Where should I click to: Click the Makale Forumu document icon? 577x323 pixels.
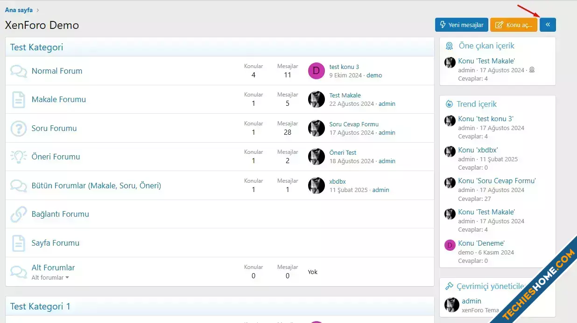[x=18, y=100]
